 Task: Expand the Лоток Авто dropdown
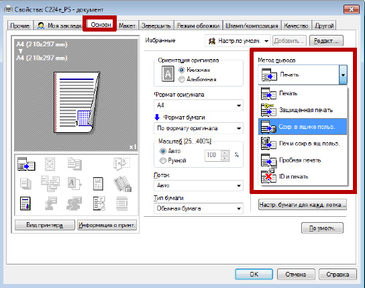click(x=199, y=185)
